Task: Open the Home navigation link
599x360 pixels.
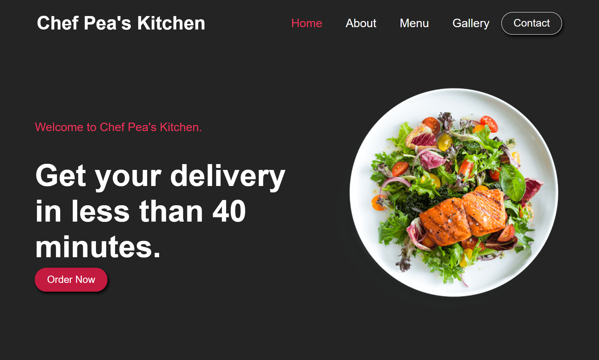Action: pyautogui.click(x=306, y=23)
